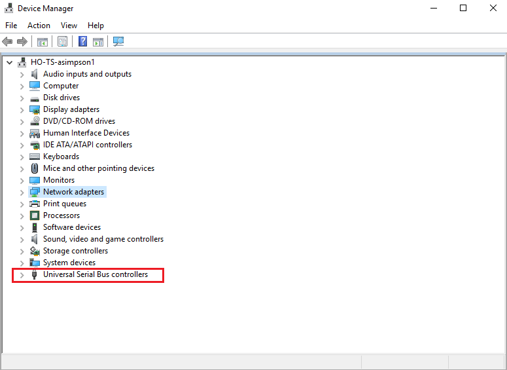This screenshot has width=507, height=370.
Task: Click the HO-TS-asimpson1 computer icon
Action: [x=22, y=62]
